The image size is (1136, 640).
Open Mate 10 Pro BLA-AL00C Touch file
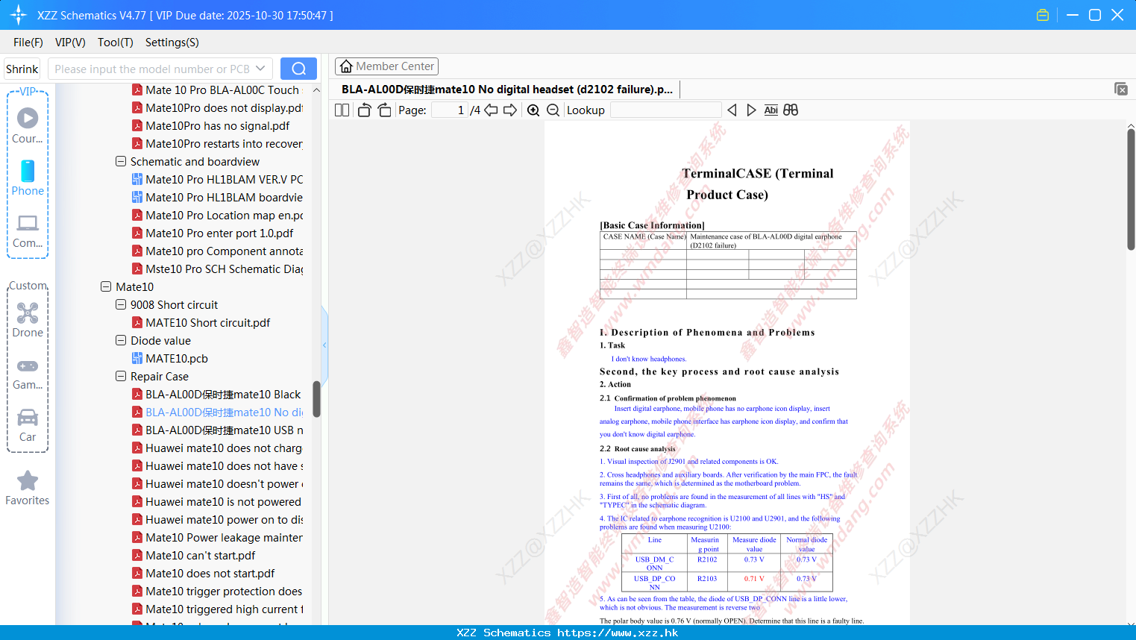click(216, 90)
